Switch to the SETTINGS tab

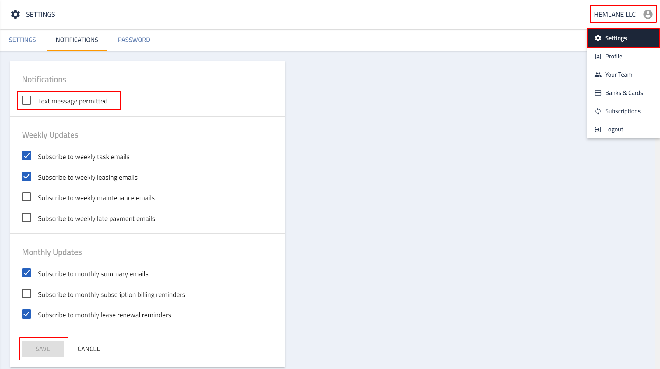(22, 40)
